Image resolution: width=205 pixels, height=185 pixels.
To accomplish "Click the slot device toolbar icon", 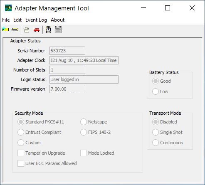I will pyautogui.click(x=15, y=30).
